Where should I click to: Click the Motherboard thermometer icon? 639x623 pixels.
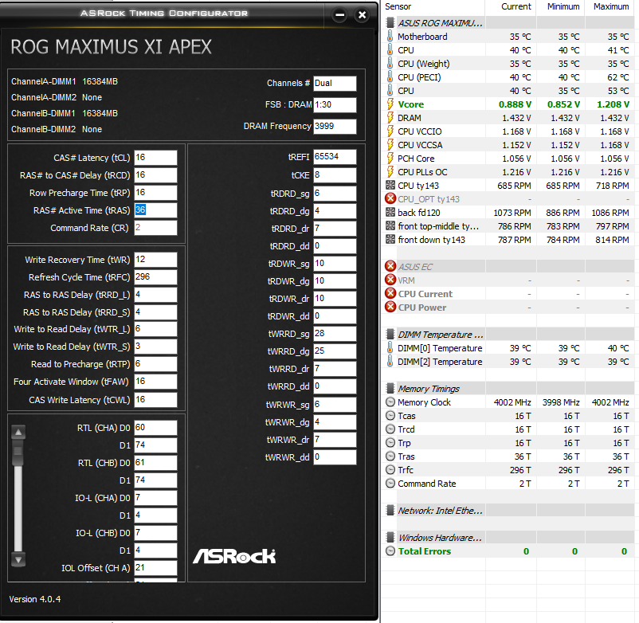pyautogui.click(x=390, y=37)
